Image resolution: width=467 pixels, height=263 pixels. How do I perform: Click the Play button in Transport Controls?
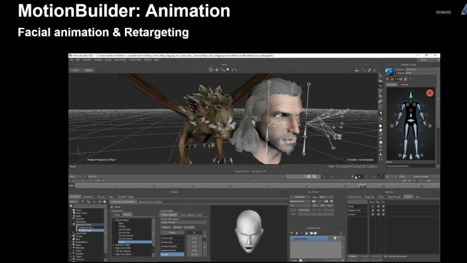pos(360,177)
